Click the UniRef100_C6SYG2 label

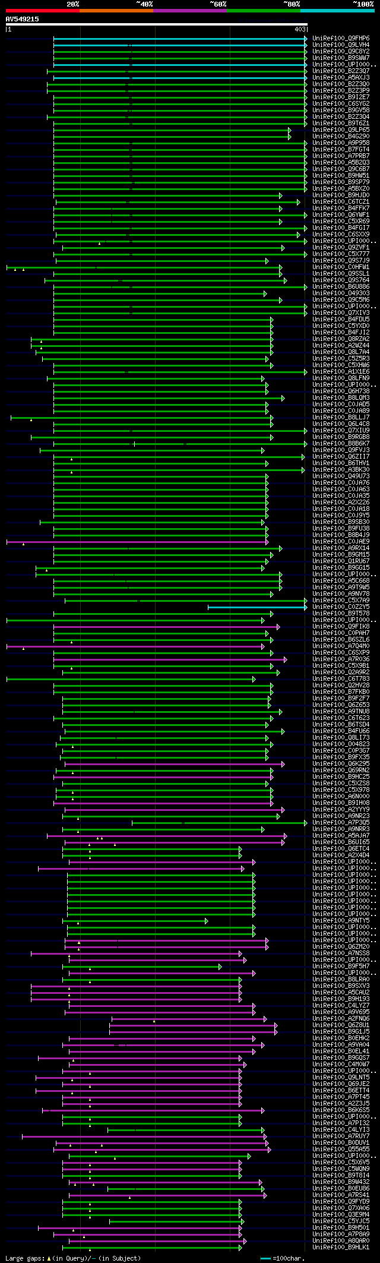pyautogui.click(x=341, y=103)
